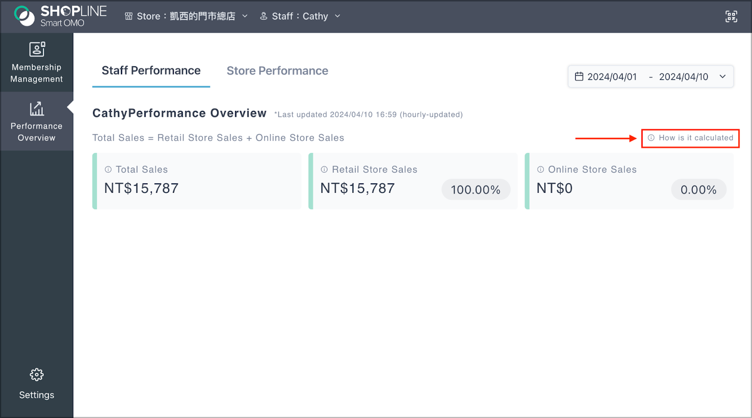
Task: Click the How is it calculated link
Action: 690,138
